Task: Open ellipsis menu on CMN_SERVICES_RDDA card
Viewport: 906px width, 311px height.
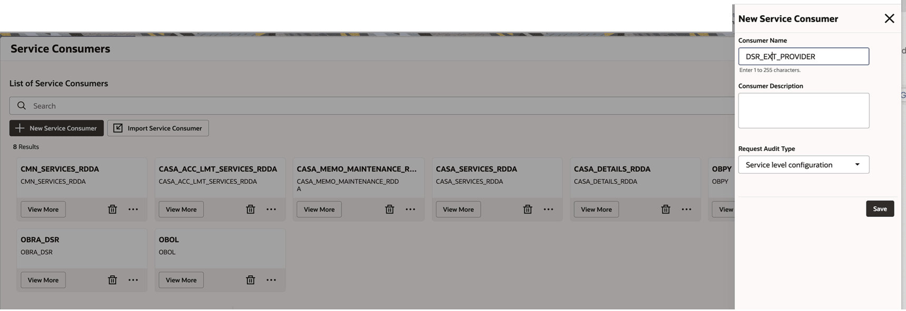Action: pos(133,209)
